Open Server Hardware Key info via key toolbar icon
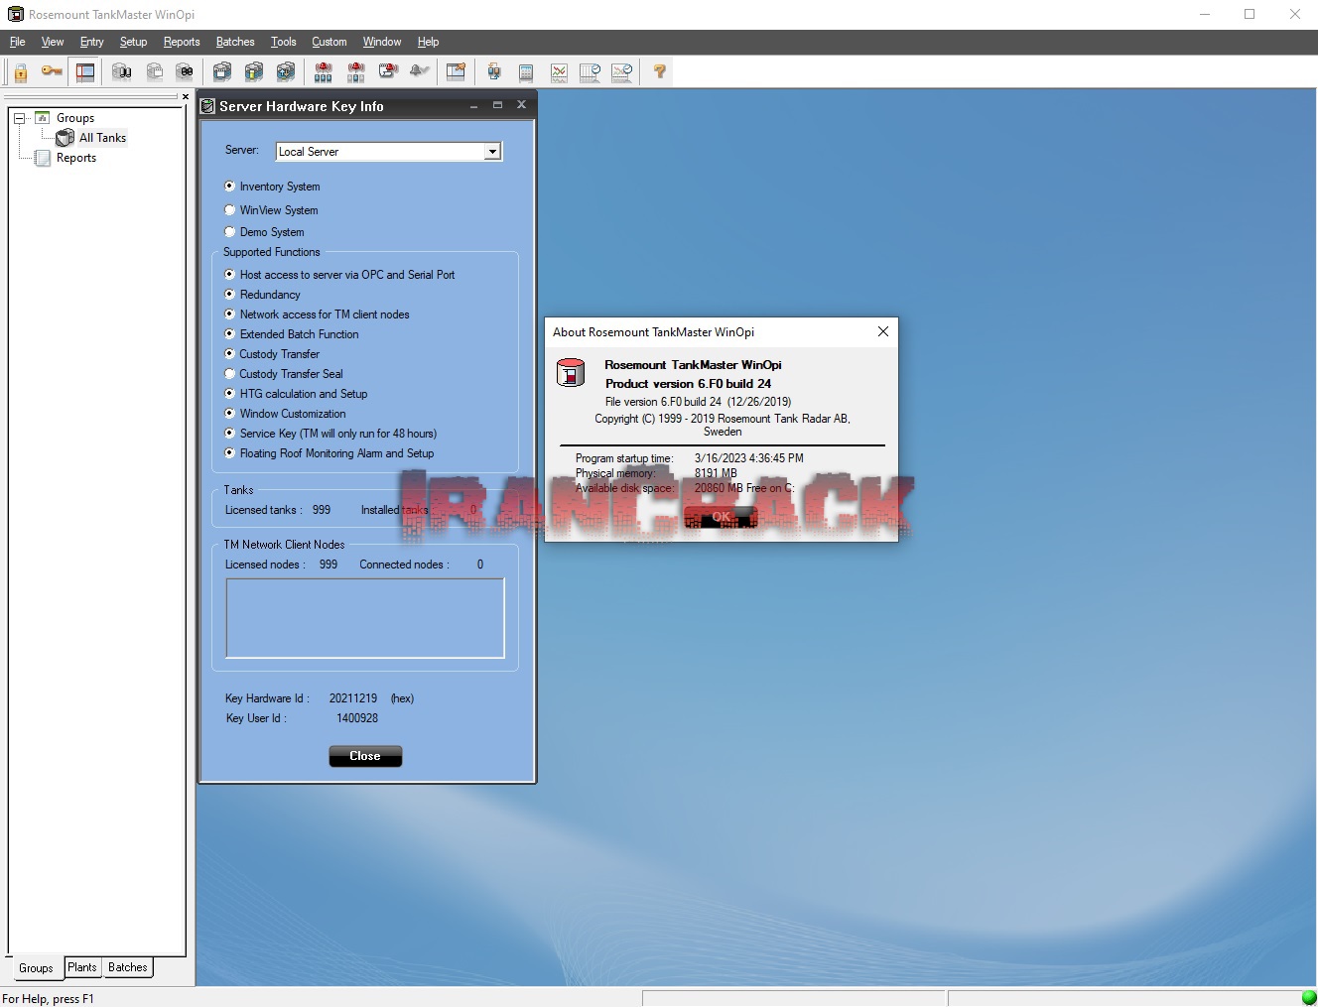1318x1007 pixels. [51, 71]
